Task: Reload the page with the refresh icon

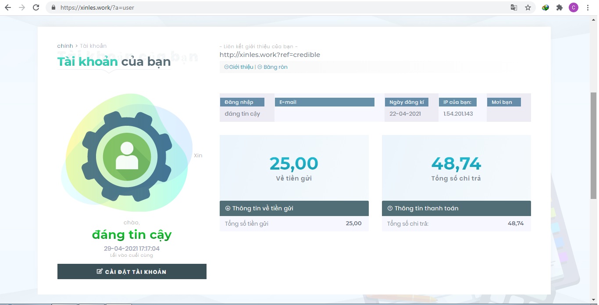Action: tap(36, 7)
